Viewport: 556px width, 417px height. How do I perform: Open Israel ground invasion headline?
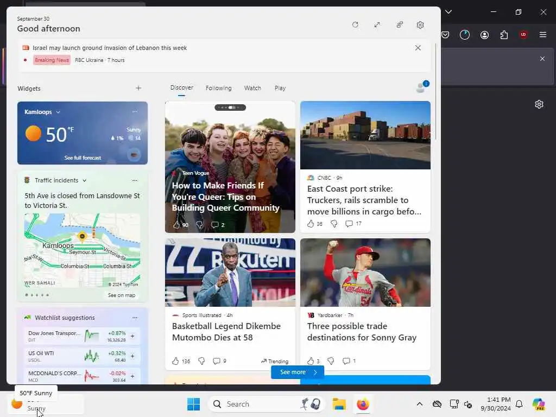(x=110, y=48)
